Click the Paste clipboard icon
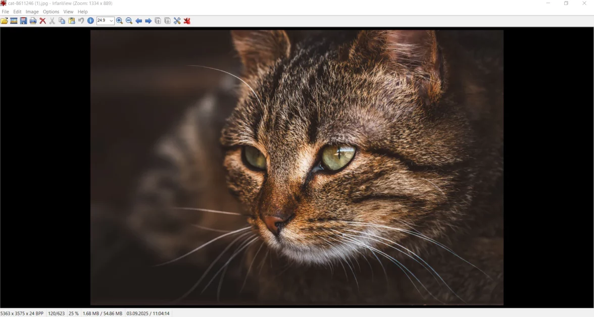The width and height of the screenshot is (594, 317). click(72, 21)
